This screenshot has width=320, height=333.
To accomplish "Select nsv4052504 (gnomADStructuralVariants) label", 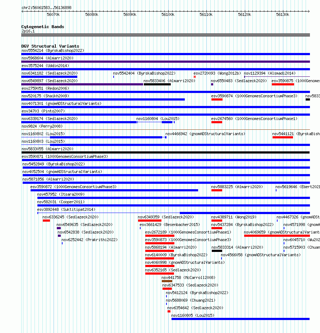I will click(x=62, y=172).
